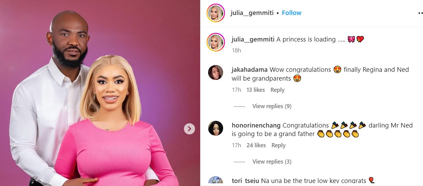The width and height of the screenshot is (423, 186).
Task: View the 13 likes on jakahadama's comment
Action: (x=256, y=90)
